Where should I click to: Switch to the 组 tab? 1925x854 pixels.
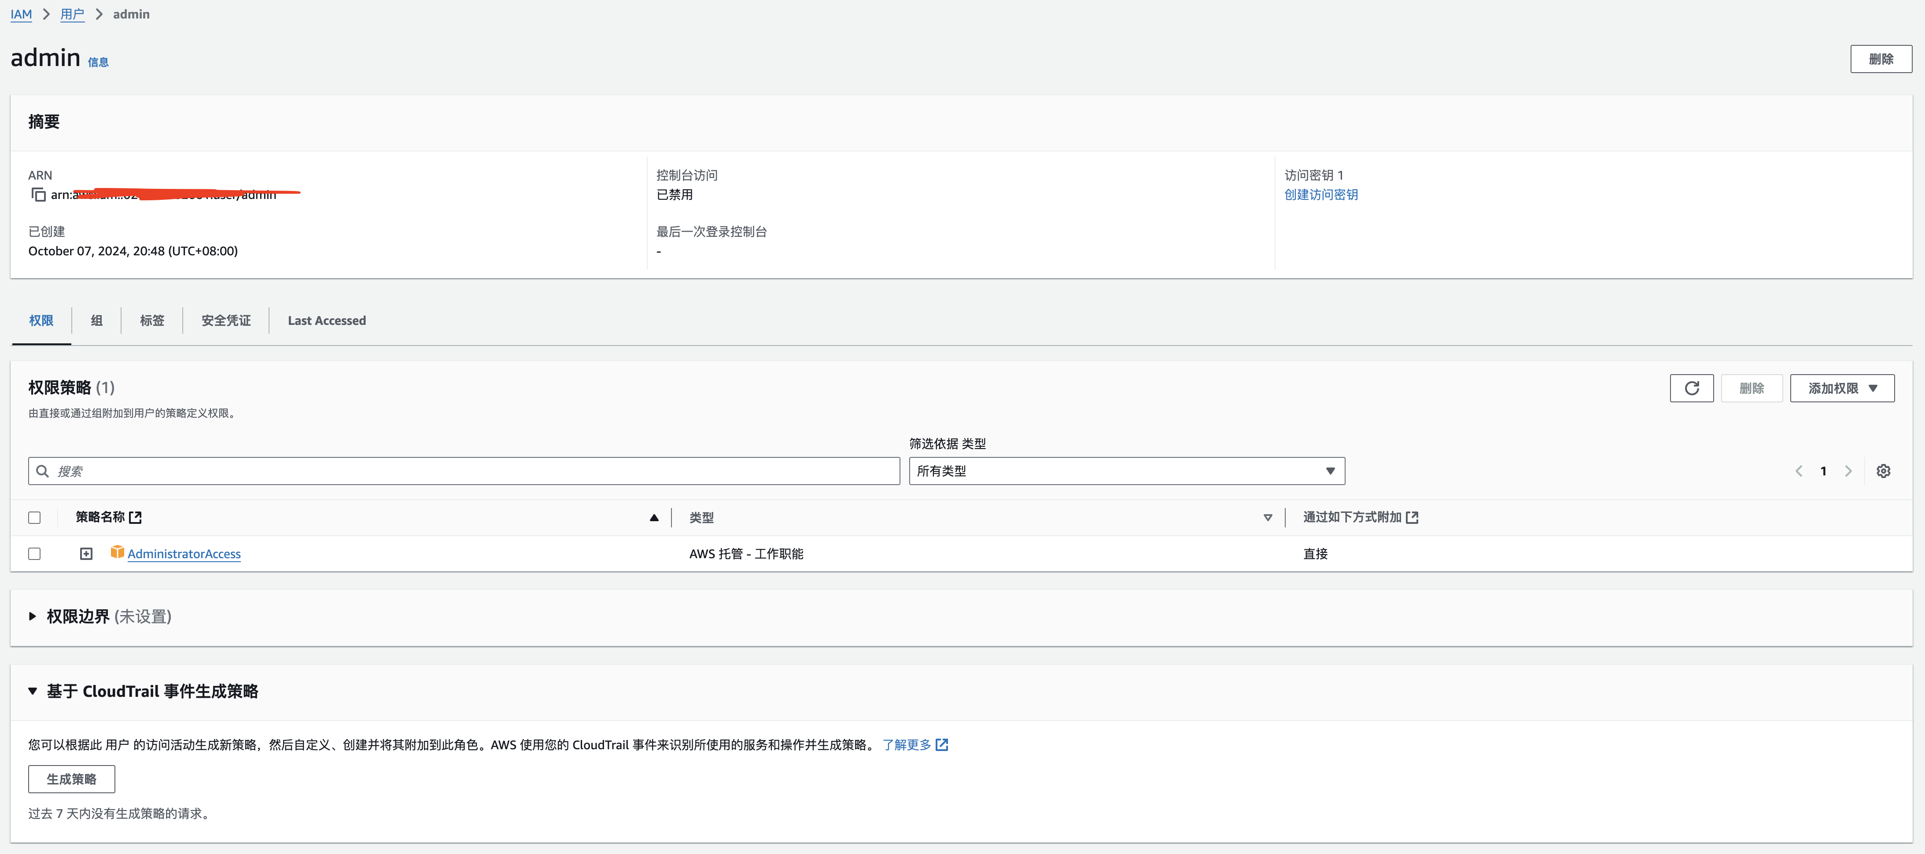coord(96,320)
